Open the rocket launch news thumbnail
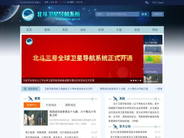 point(36,118)
